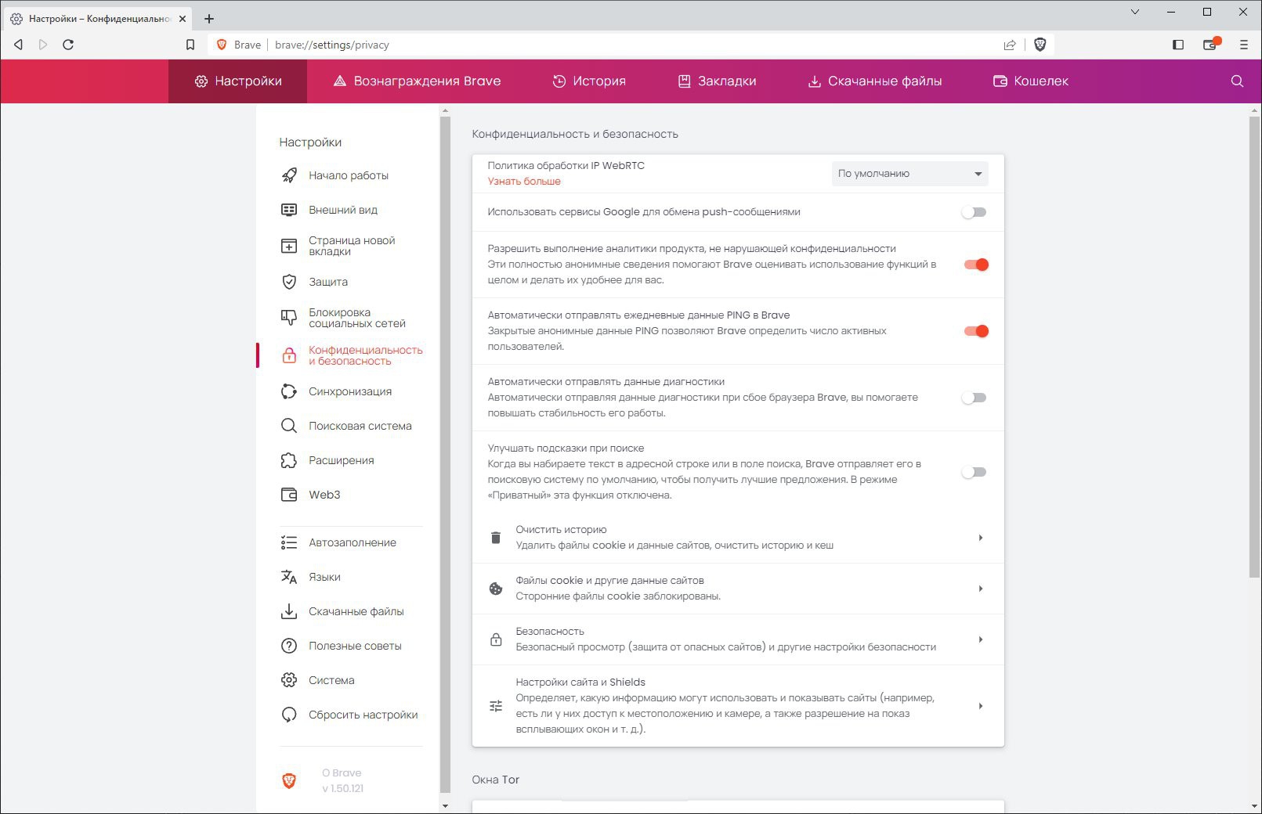The image size is (1262, 814).
Task: Click the Поисковая система magnifier icon
Action: pos(289,426)
